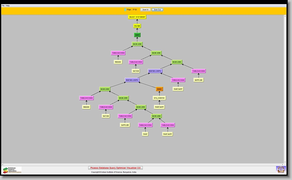Open the File menu
292x180 pixels.
click(3, 6)
